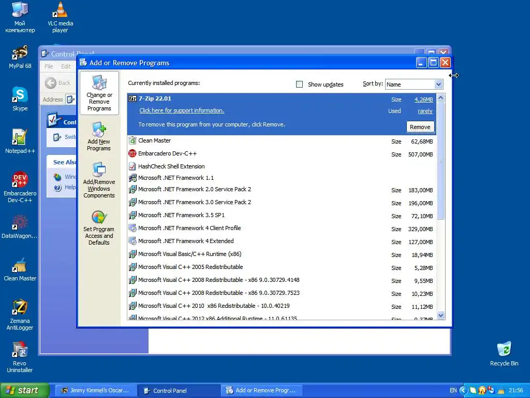
Task: Click the EN language indicator in tray
Action: [x=453, y=391]
